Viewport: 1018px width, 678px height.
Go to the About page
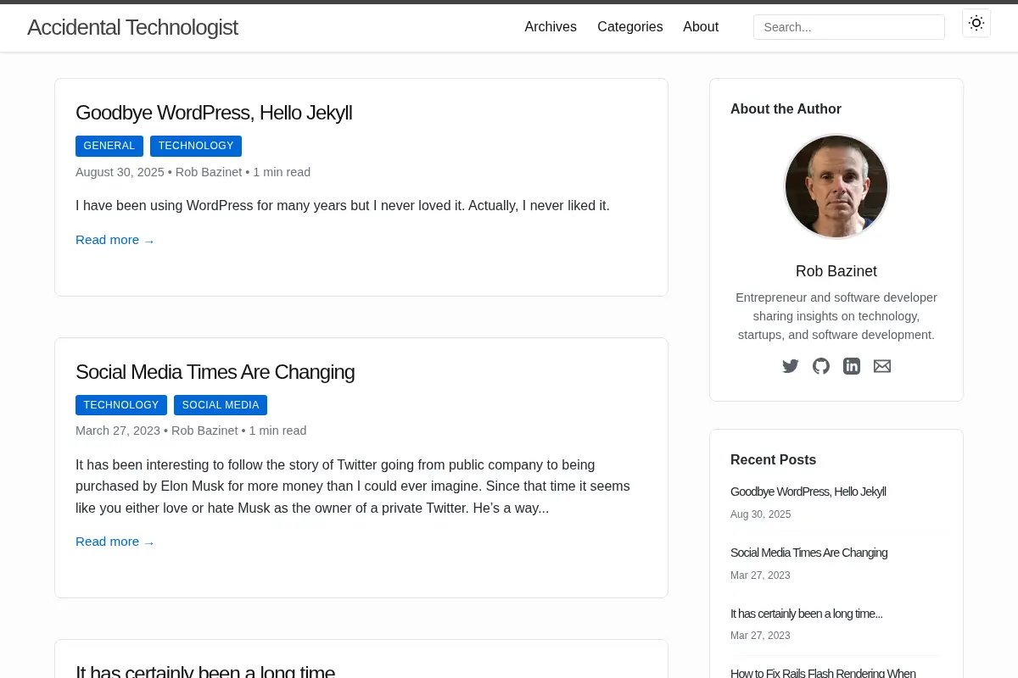click(701, 27)
